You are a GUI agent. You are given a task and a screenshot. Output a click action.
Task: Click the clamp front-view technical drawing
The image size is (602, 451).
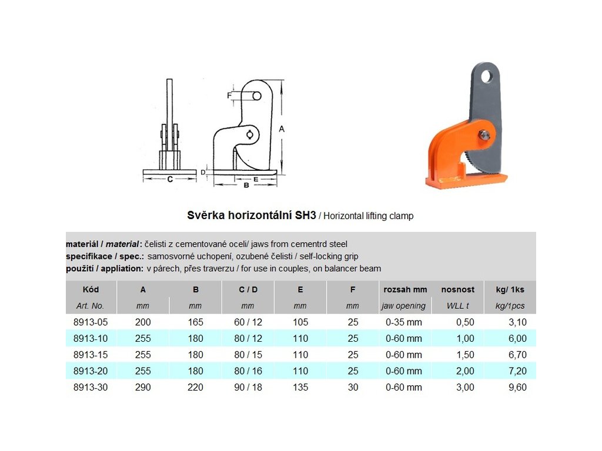click(169, 130)
